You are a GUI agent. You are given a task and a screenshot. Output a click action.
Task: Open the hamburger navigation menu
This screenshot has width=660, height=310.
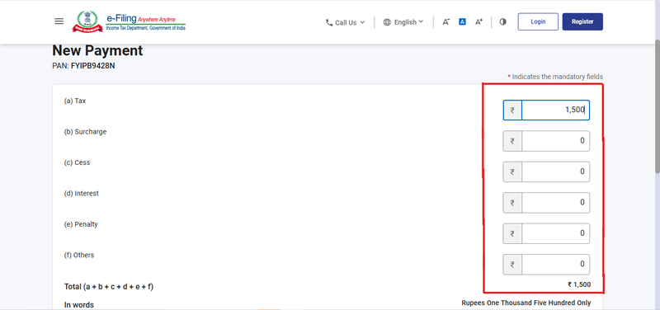tap(59, 21)
